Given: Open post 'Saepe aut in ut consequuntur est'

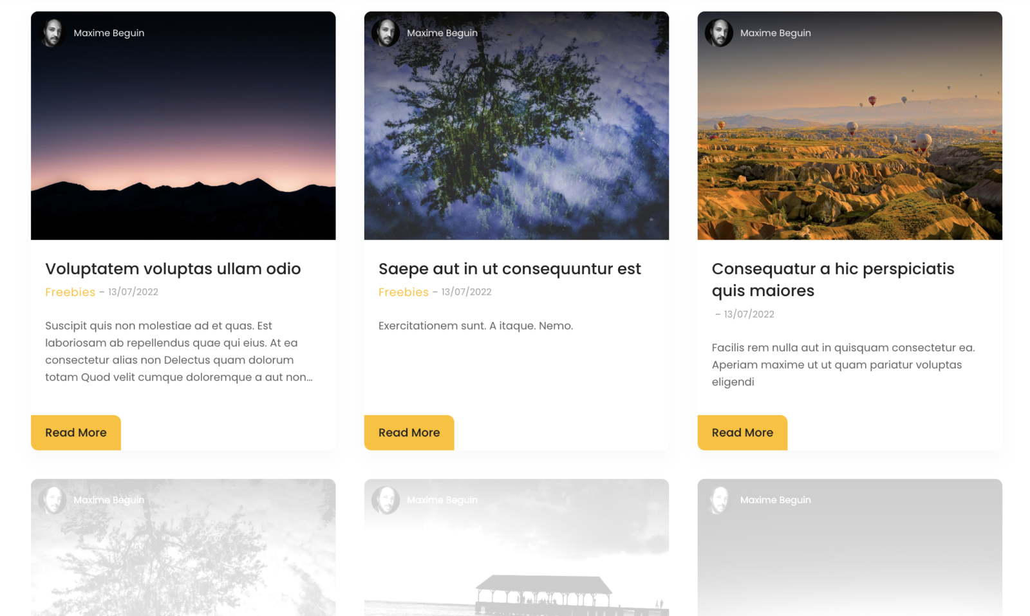Looking at the screenshot, I should 510,268.
